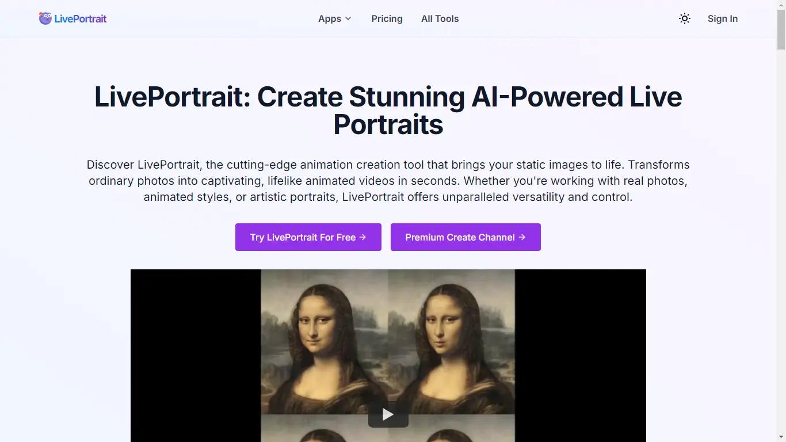This screenshot has height=442, width=786.
Task: Play the Mona Lisa demo video
Action: [388, 414]
